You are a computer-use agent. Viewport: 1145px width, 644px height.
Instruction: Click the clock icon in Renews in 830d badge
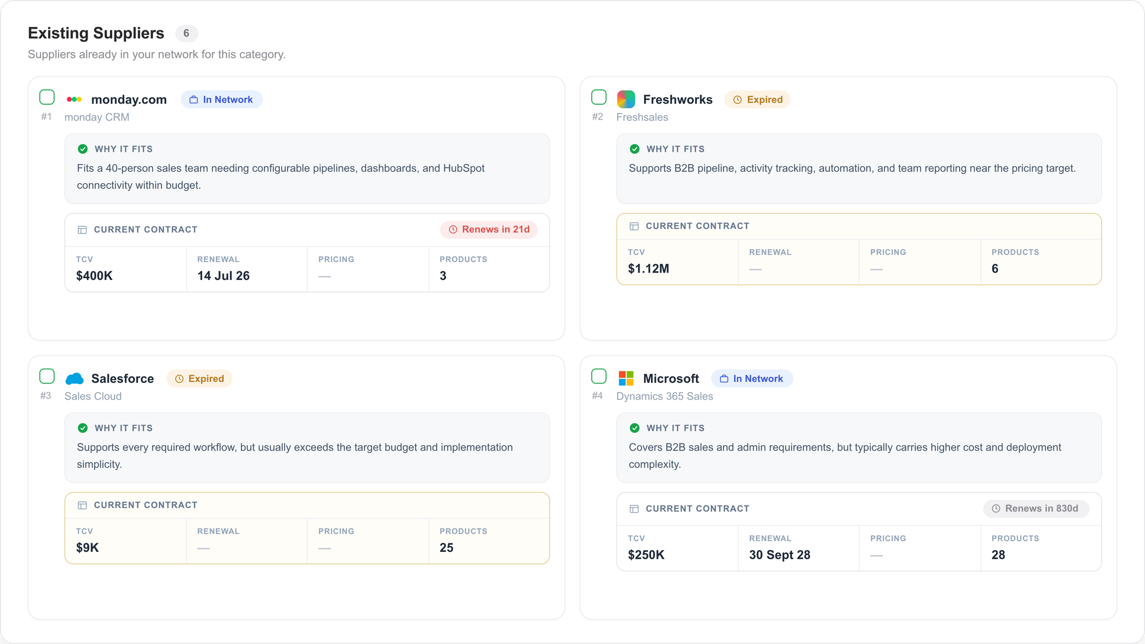click(x=996, y=508)
